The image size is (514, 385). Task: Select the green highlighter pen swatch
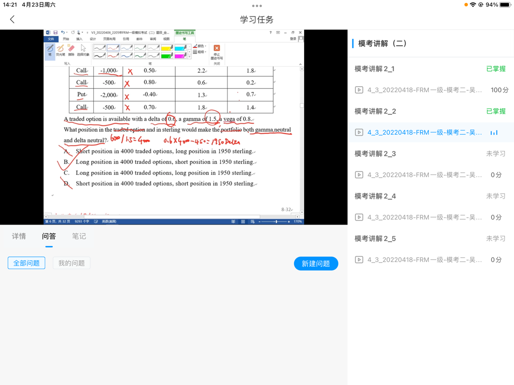tap(167, 56)
